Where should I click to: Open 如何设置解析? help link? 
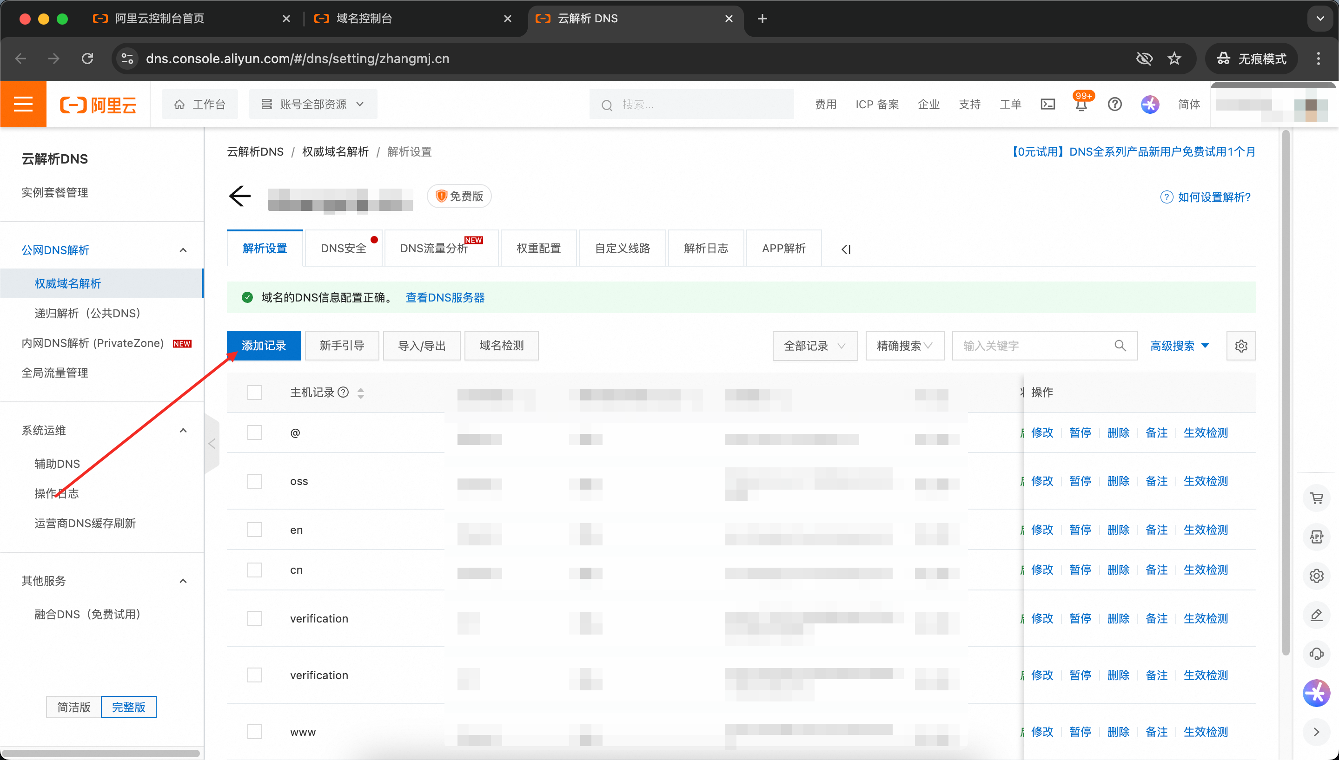tap(1205, 197)
